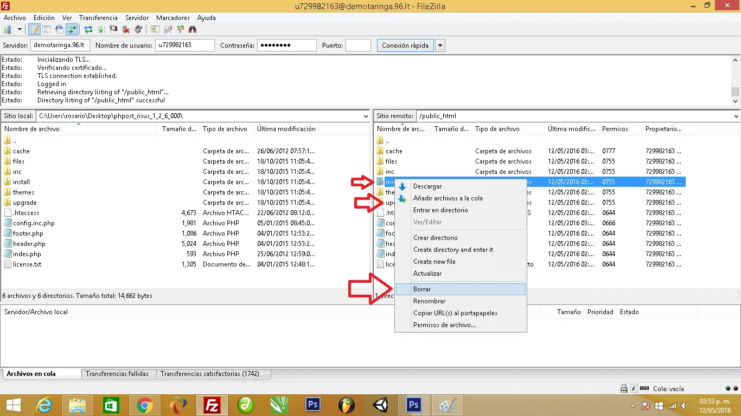Viewport: 741px width, 416px height.
Task: Open Google Chrome from the taskbar
Action: 144,405
